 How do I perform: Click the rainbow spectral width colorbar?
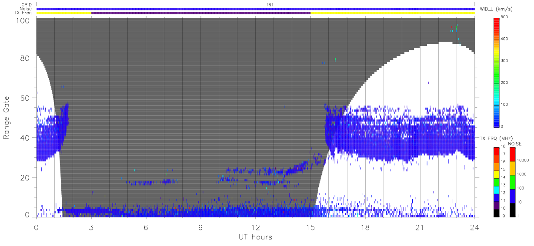[x=497, y=72]
